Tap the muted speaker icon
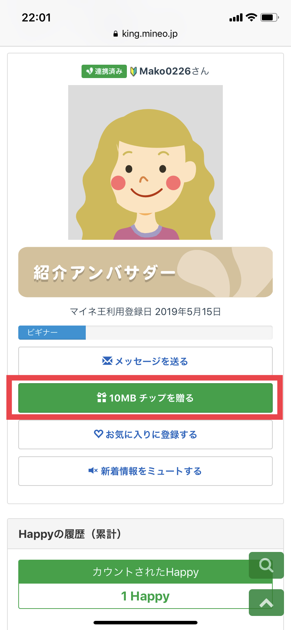Screen dimensions: 291x630 tap(93, 471)
